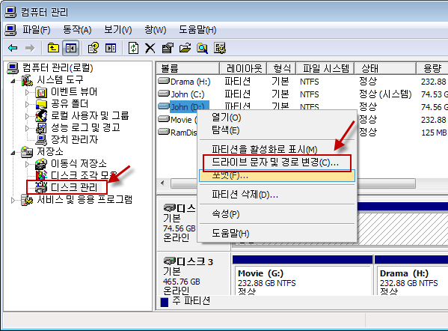
Task: Choose 포맷(F) in context menu
Action: coord(277,175)
